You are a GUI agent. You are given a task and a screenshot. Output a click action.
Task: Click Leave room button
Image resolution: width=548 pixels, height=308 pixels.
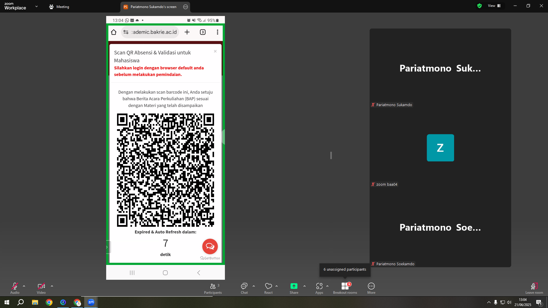coord(534,288)
